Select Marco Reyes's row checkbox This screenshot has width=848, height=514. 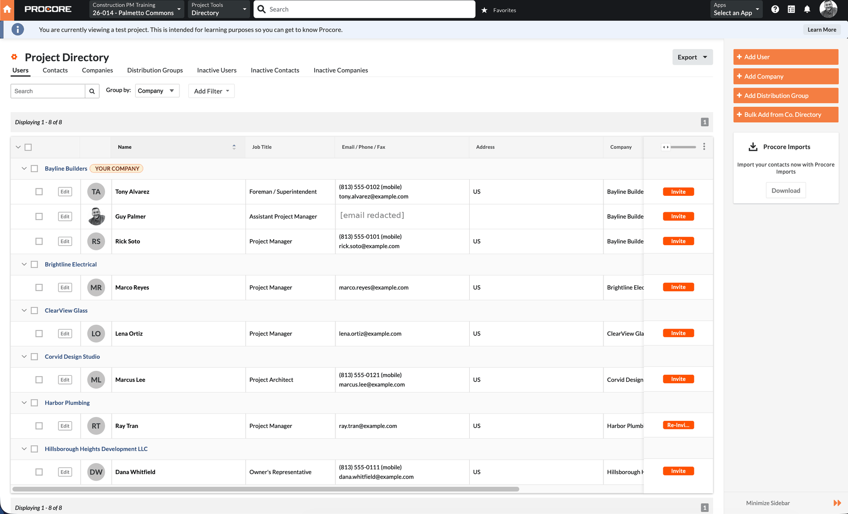pos(39,288)
